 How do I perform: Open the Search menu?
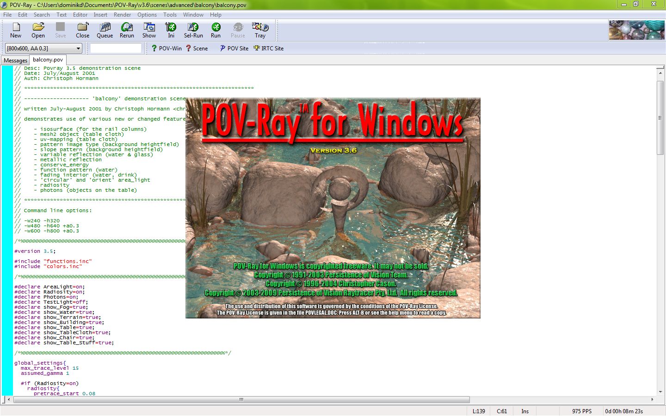[42, 15]
